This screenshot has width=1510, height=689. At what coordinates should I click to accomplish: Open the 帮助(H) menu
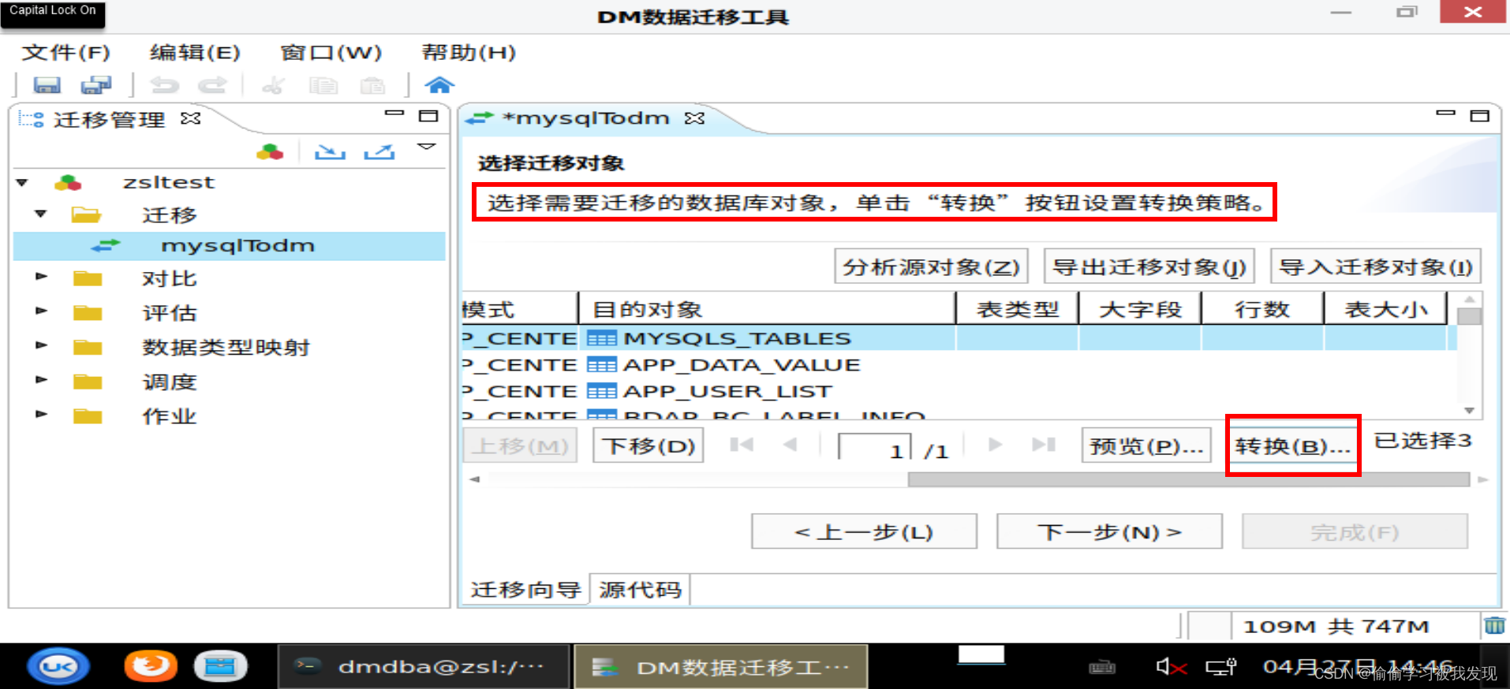[469, 53]
